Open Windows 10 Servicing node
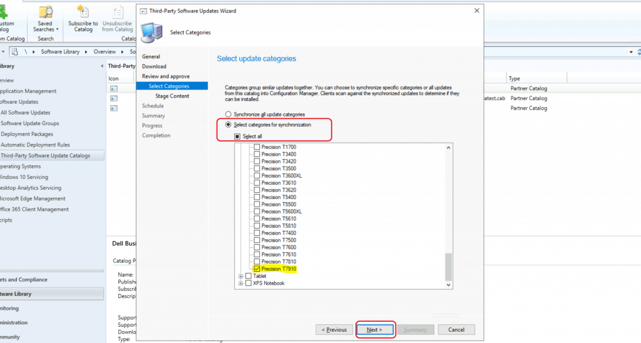 [x=24, y=177]
